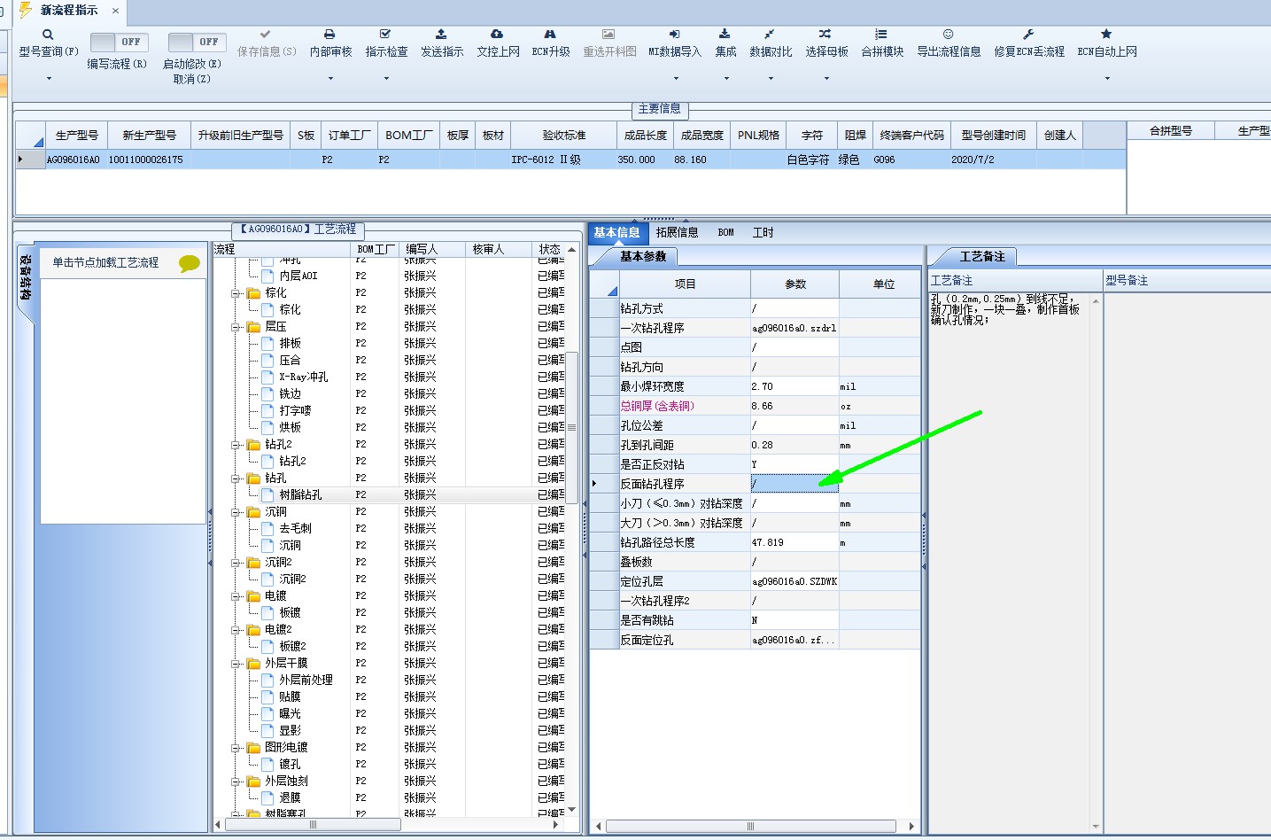Select X-Ray冲孔 tree row
The height and width of the screenshot is (840, 1271).
(x=303, y=377)
